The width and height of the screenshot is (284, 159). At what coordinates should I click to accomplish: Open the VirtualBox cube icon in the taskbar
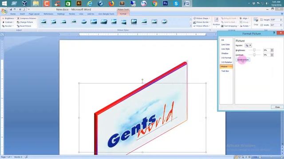click(x=24, y=4)
